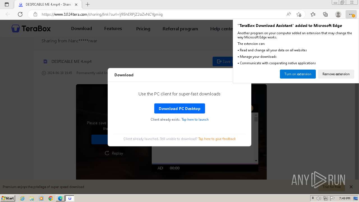Click the TeraBox logo
The width and height of the screenshot is (359, 202).
click(x=31, y=28)
